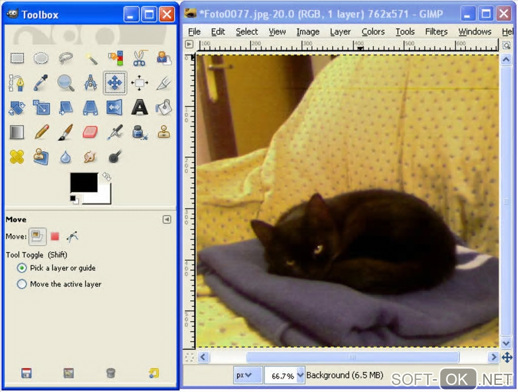Open the Select menu

[247, 32]
